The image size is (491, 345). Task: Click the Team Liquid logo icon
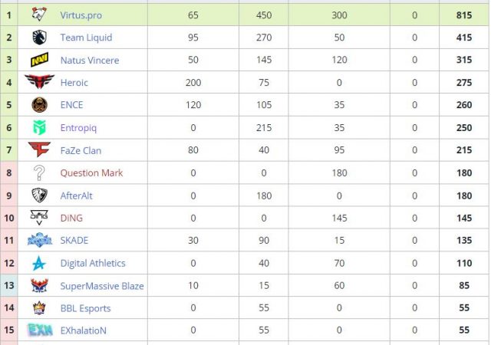(x=39, y=38)
